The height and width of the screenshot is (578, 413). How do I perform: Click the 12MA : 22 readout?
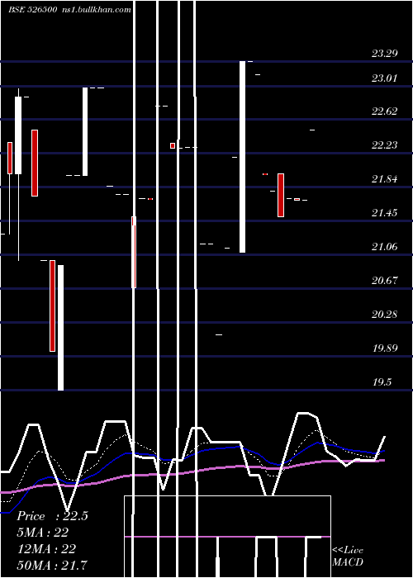pyautogui.click(x=46, y=548)
